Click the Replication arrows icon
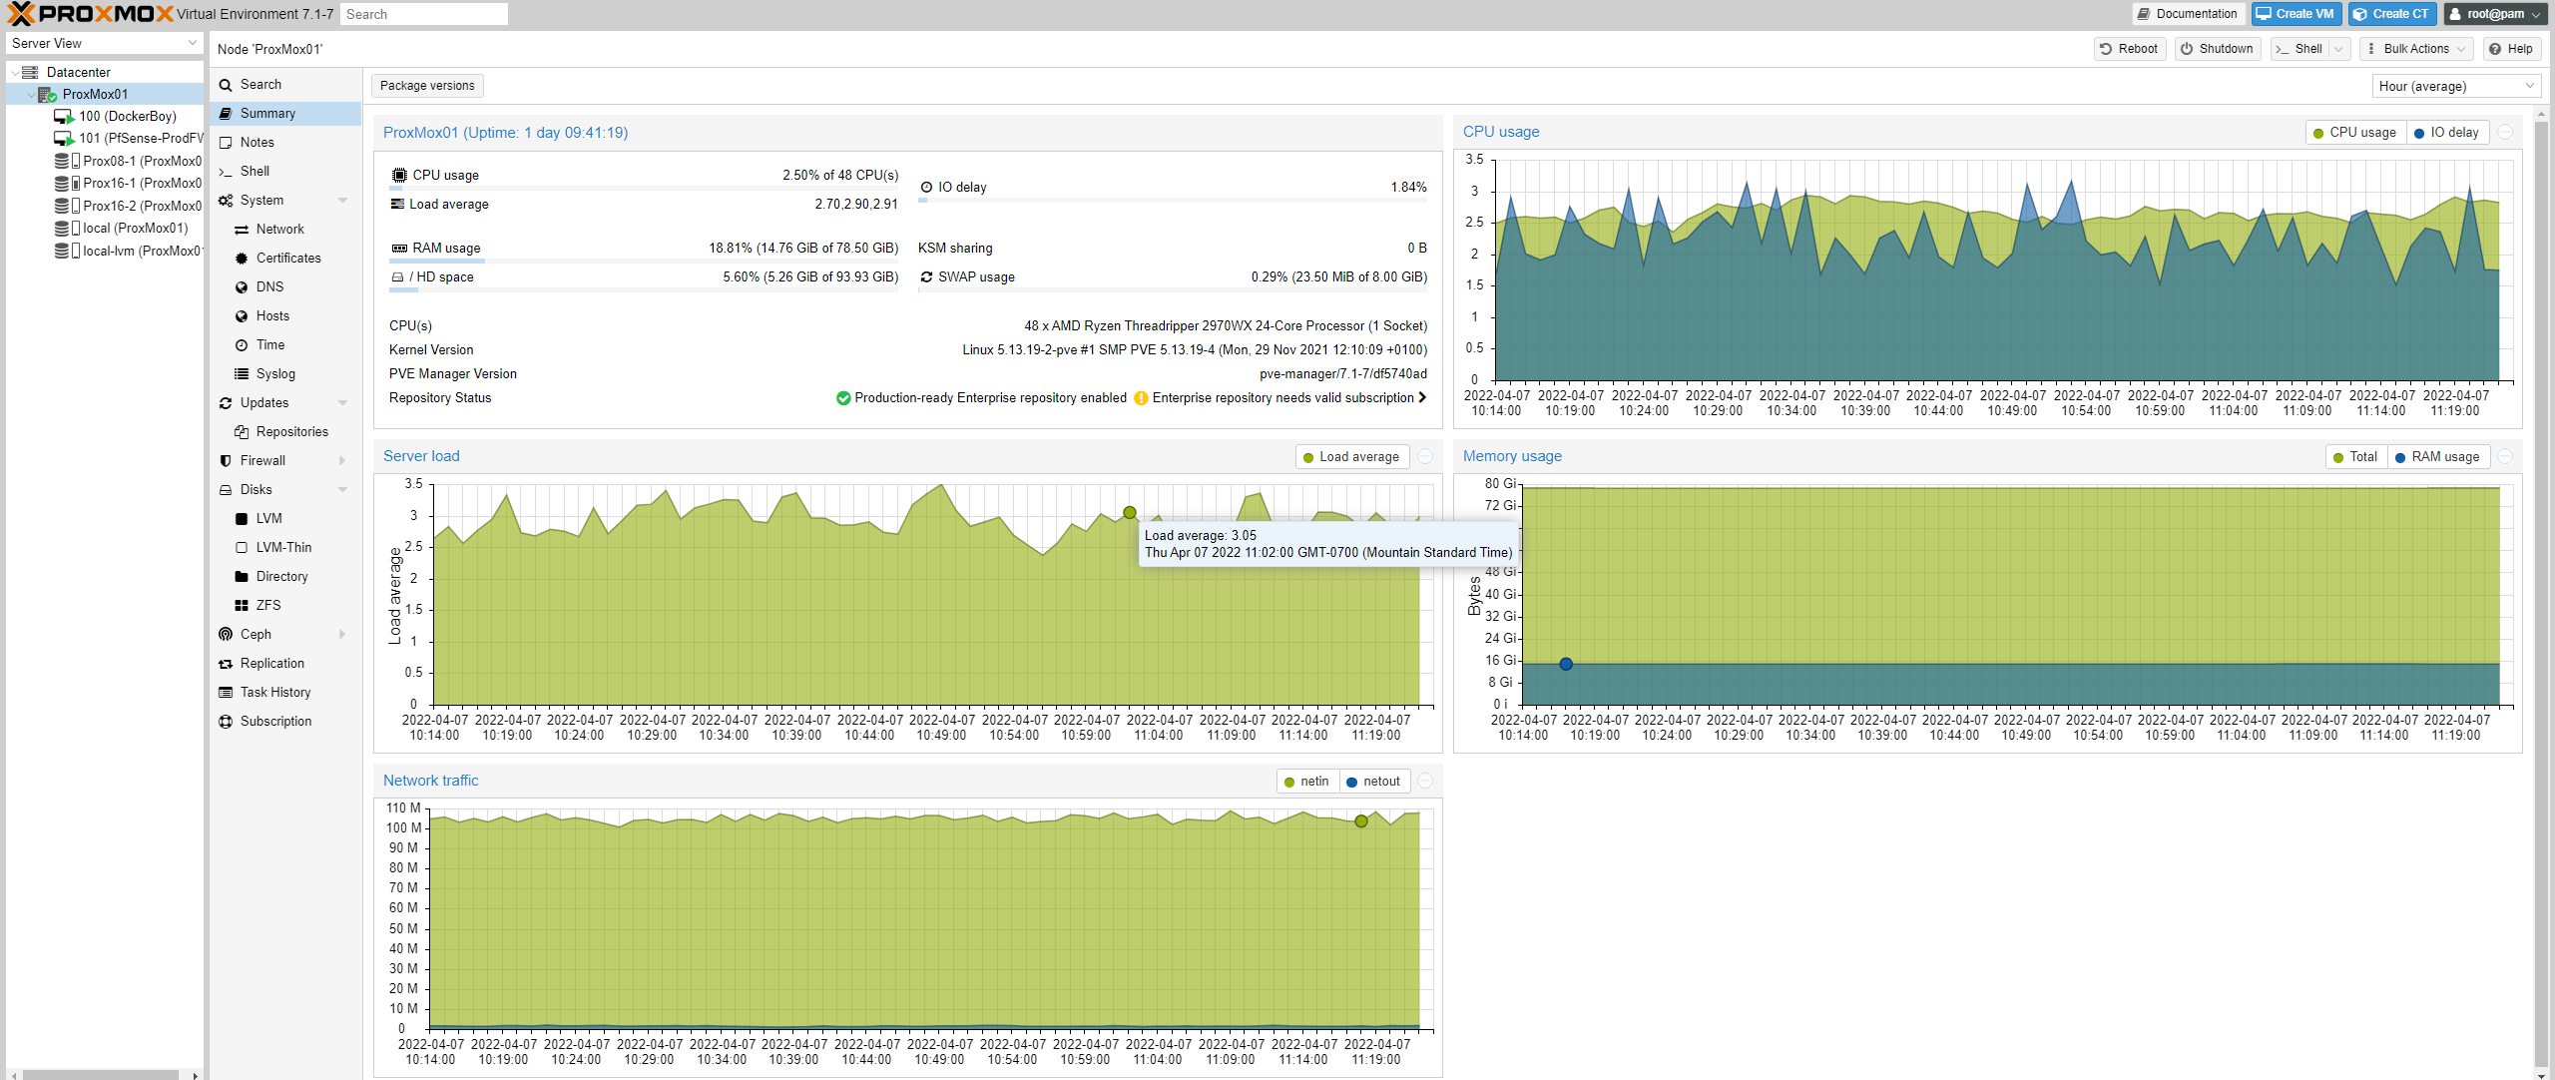The width and height of the screenshot is (2555, 1080). click(226, 664)
